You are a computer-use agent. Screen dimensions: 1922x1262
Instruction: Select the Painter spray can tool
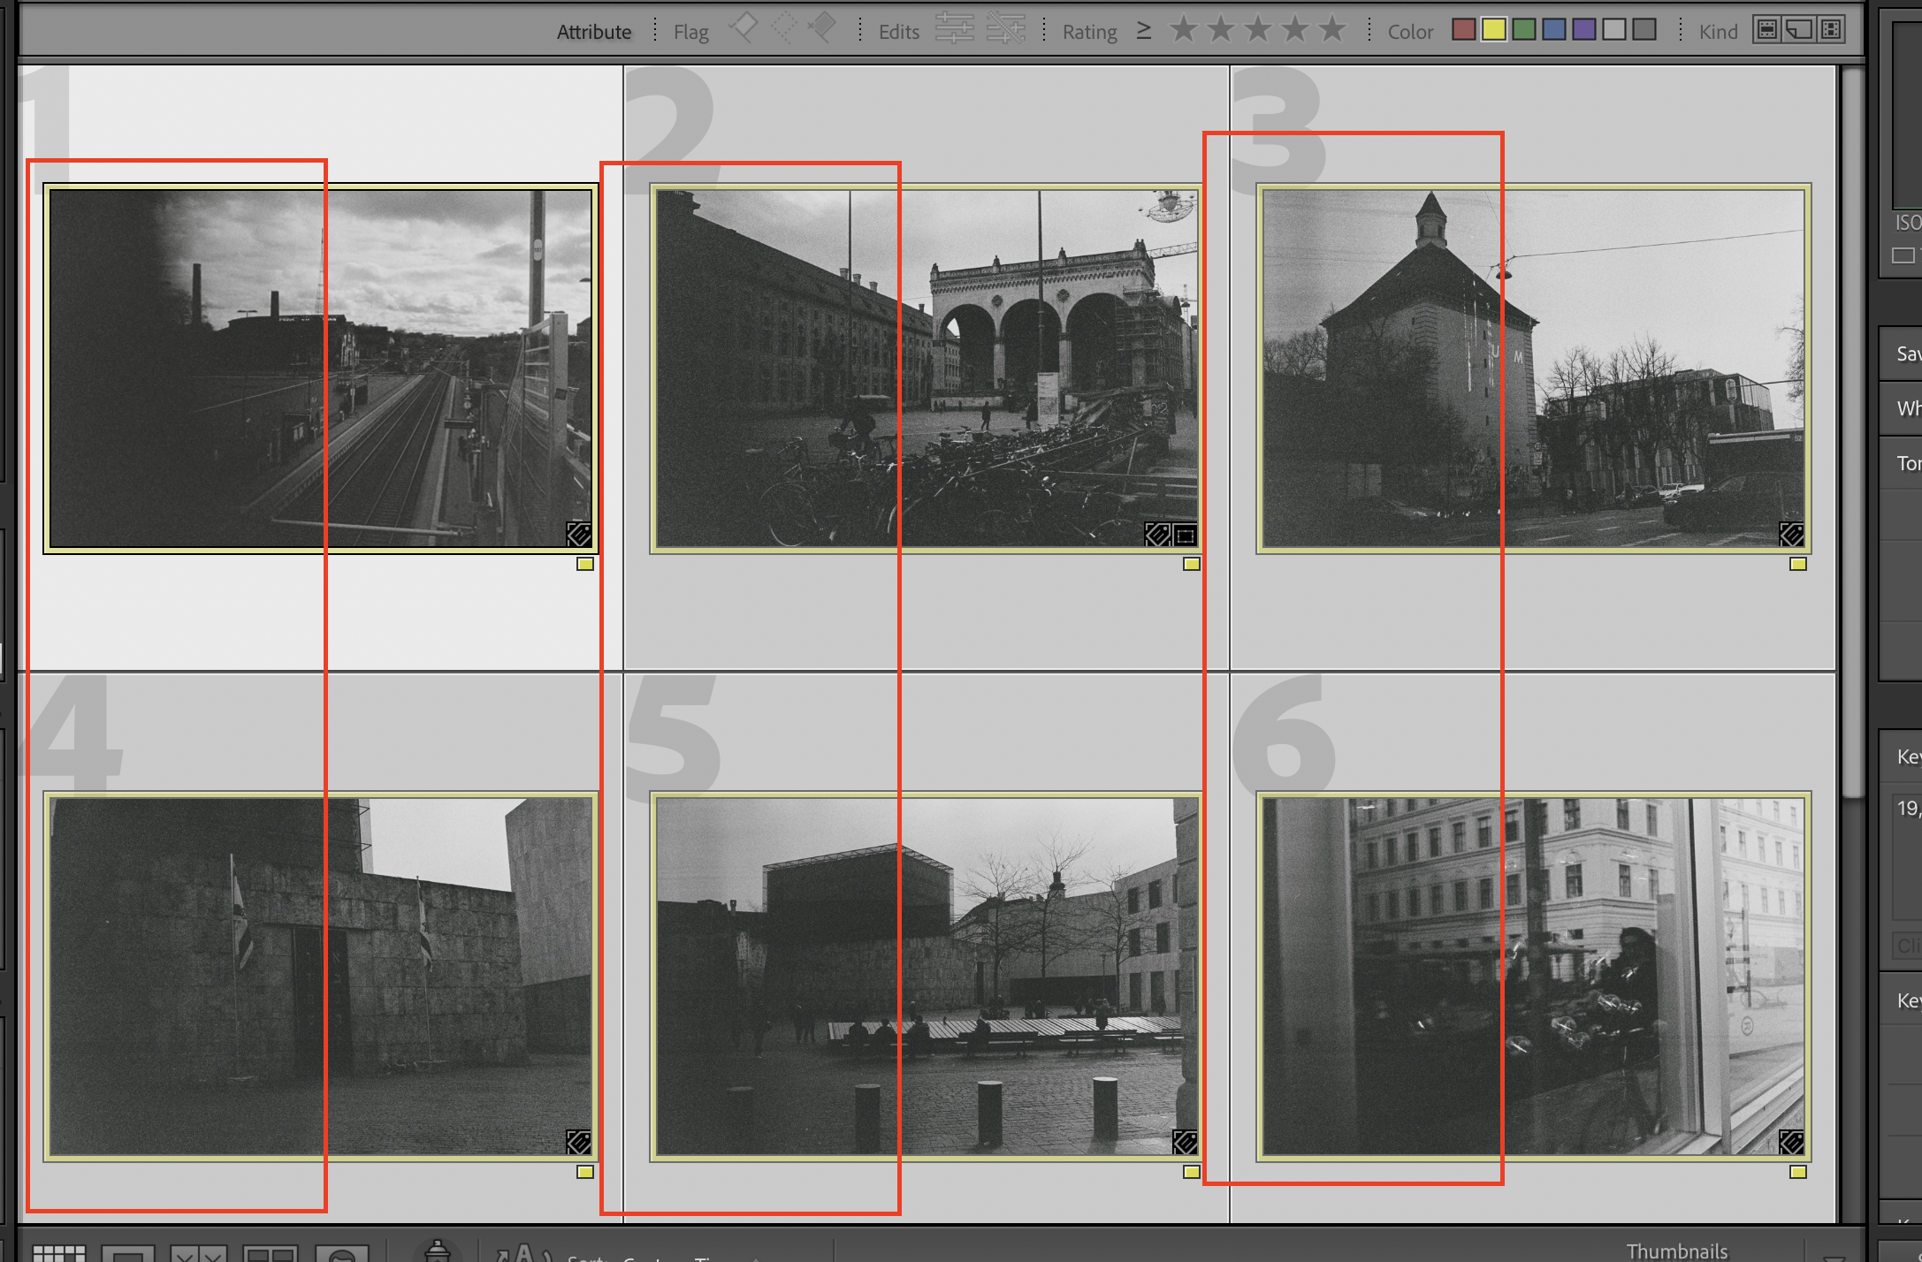pyautogui.click(x=438, y=1251)
